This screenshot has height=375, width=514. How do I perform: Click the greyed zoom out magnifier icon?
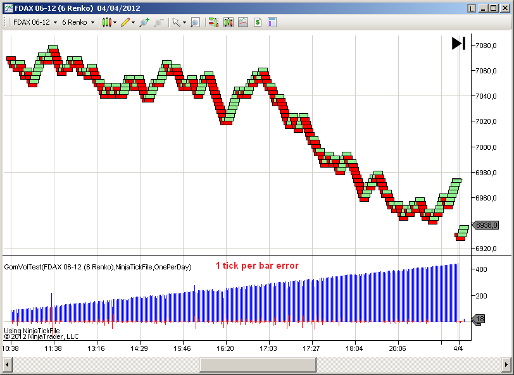tap(159, 22)
